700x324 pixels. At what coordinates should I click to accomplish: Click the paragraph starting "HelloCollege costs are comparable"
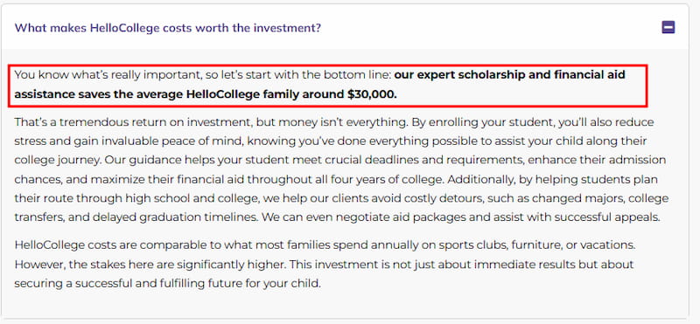(x=325, y=265)
